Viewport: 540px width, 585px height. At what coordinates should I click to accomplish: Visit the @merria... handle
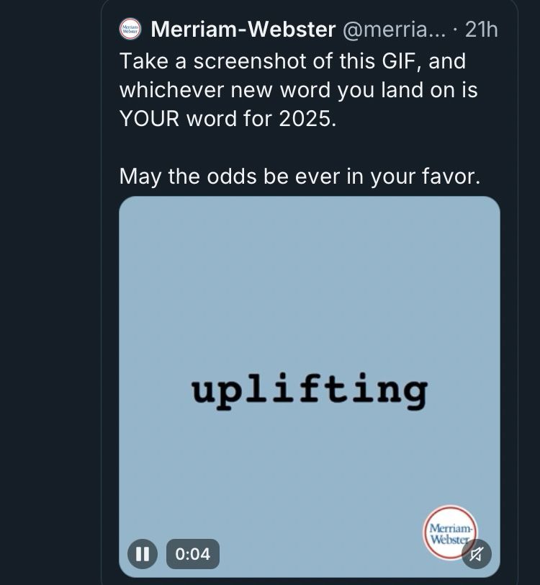(394, 30)
